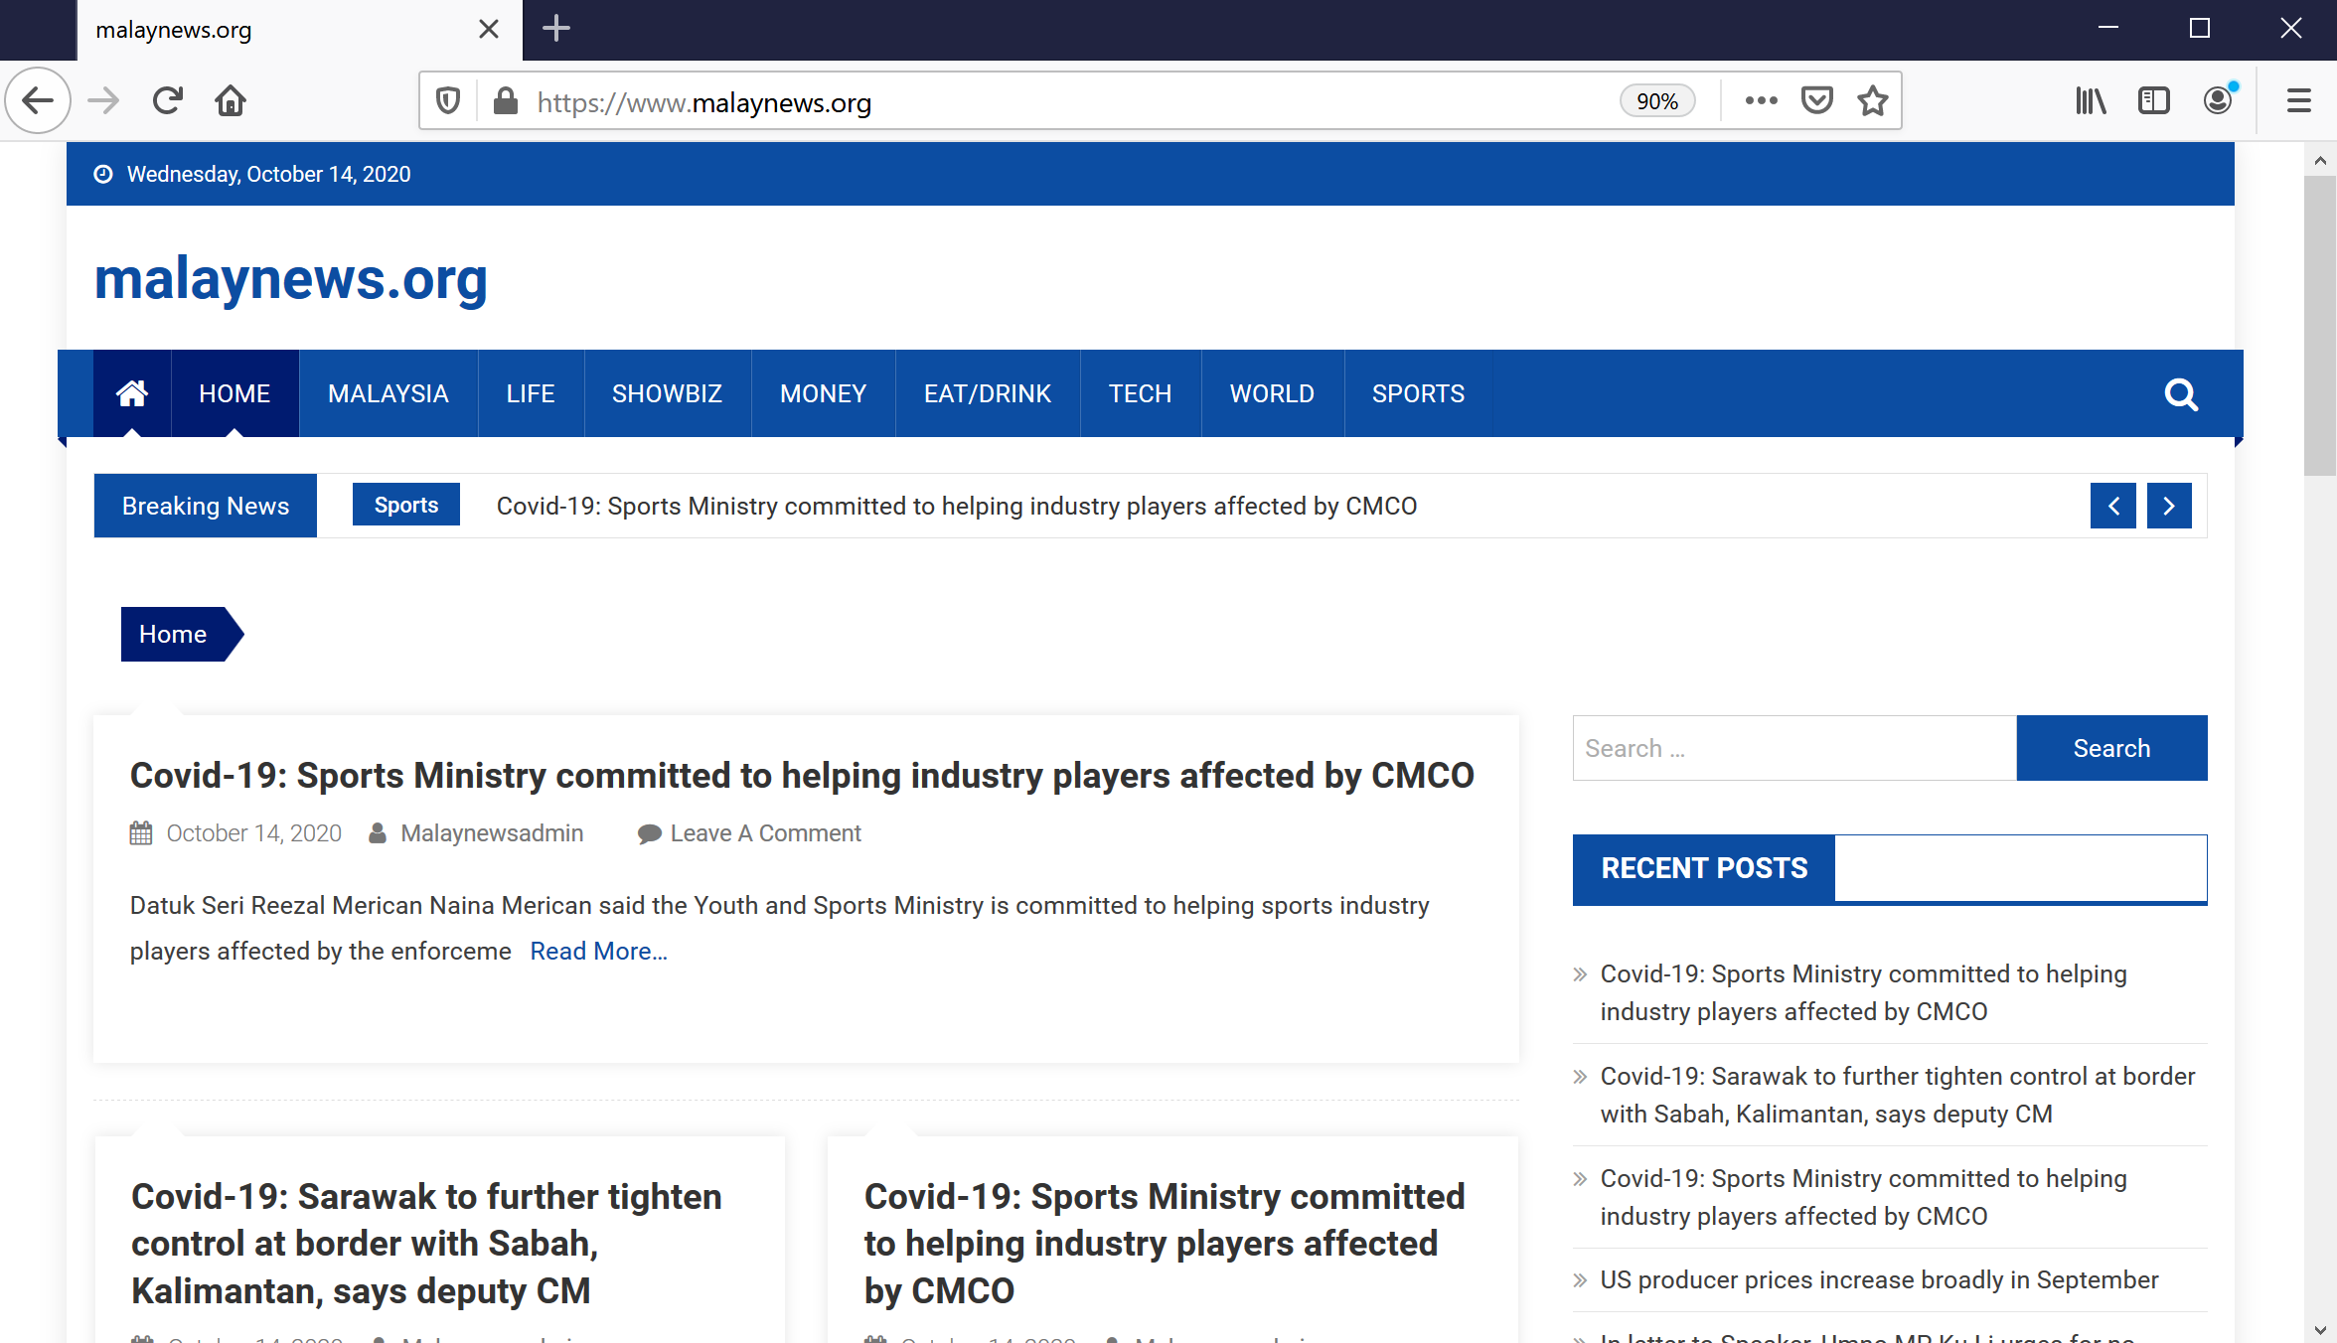2337x1343 pixels.
Task: Open the Firefox hamburger menu
Action: pos(2298,100)
